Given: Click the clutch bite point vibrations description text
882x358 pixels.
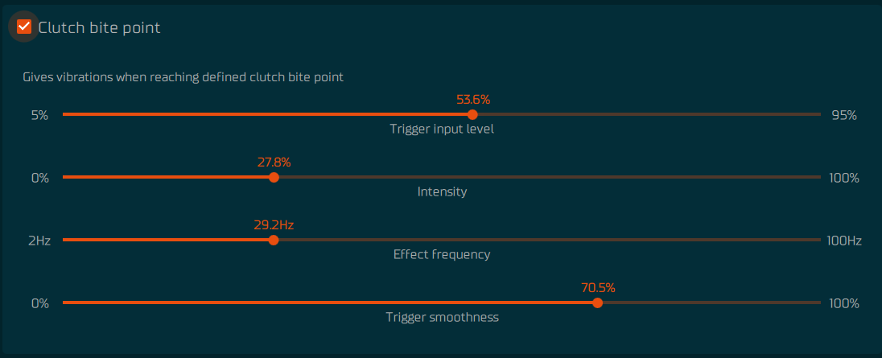Looking at the screenshot, I should (183, 77).
